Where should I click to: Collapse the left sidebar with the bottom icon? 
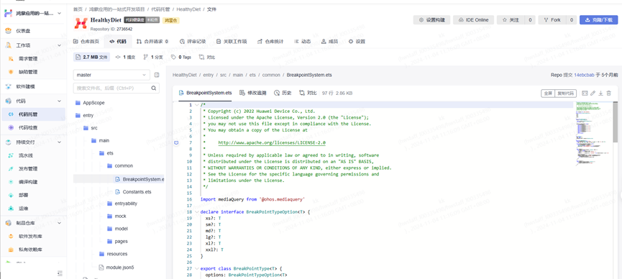(x=60, y=273)
